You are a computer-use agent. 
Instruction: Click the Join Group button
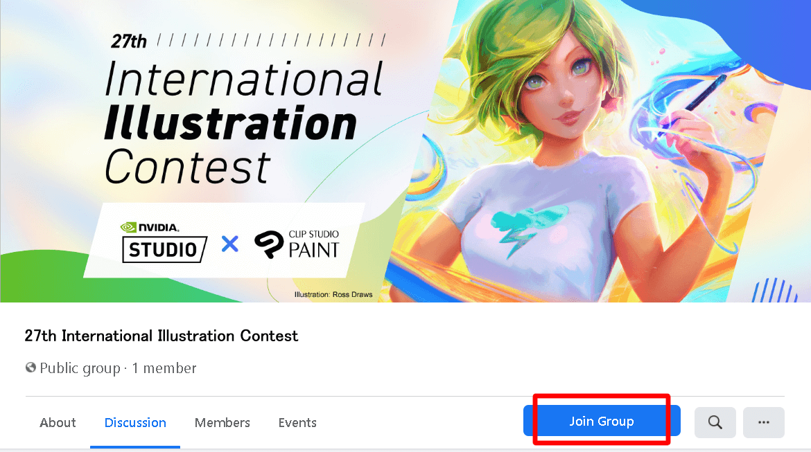[602, 421]
